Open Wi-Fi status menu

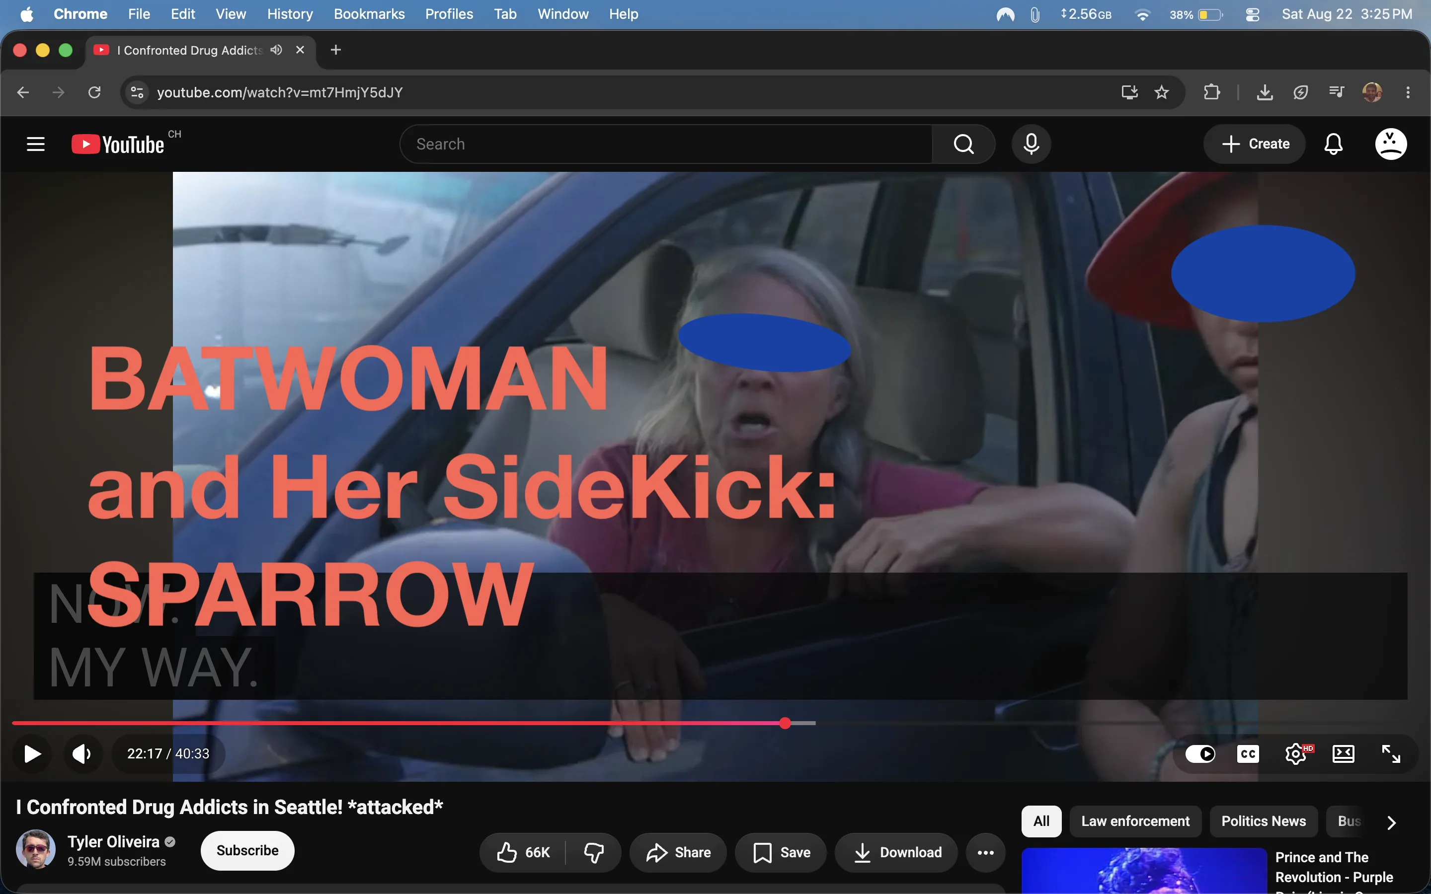click(x=1142, y=14)
